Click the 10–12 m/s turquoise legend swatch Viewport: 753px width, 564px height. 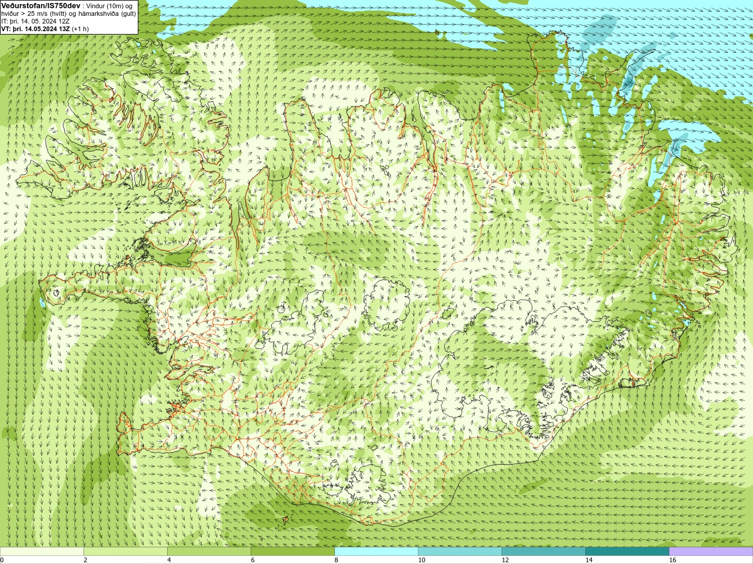(x=460, y=552)
